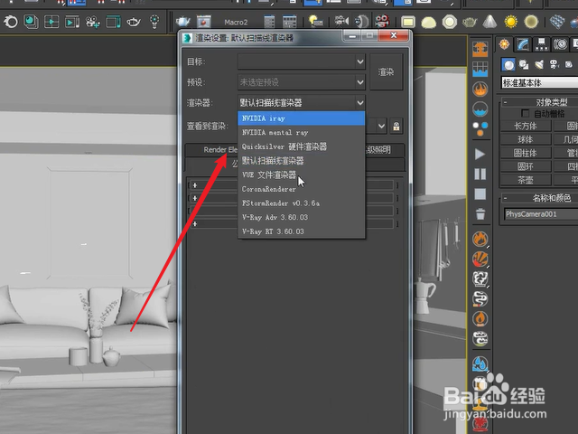Click the blue water grid icon
Screen dimensions: 578x434
(480, 69)
